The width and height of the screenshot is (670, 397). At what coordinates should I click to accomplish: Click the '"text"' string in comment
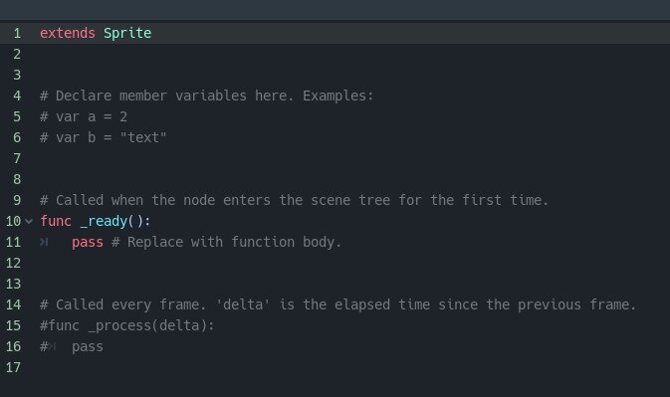click(143, 137)
